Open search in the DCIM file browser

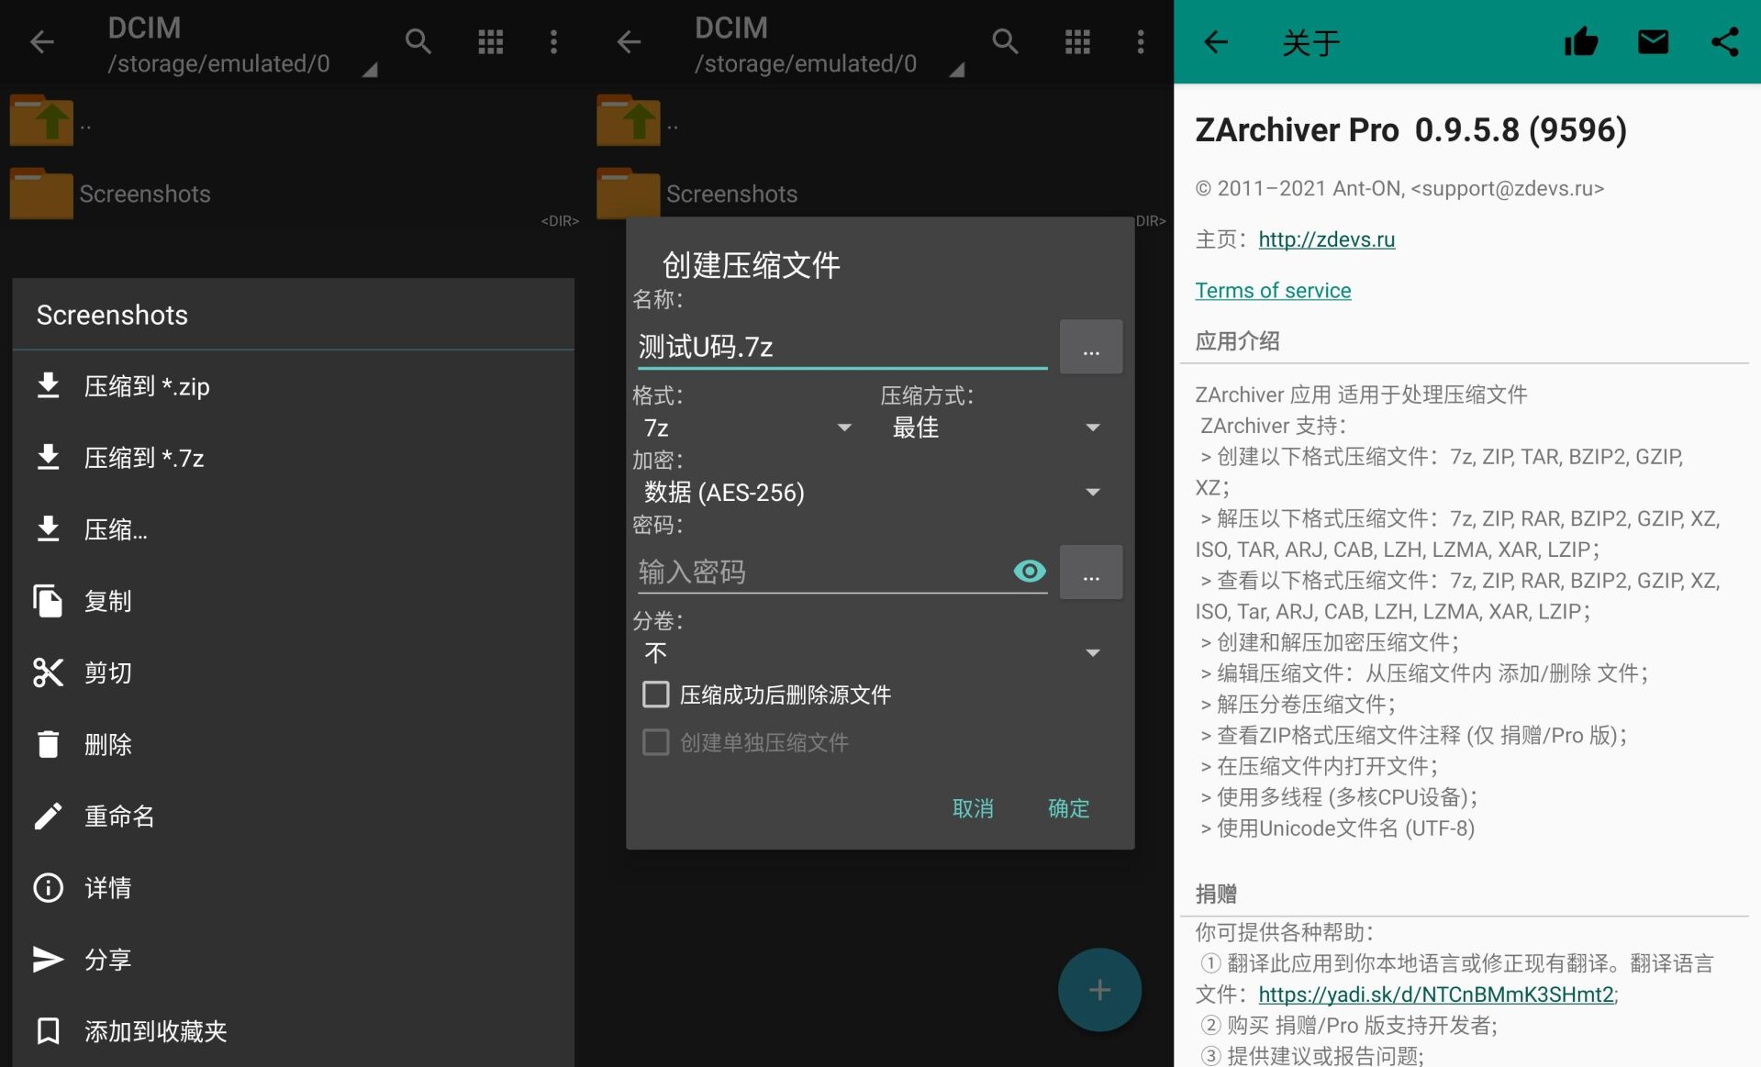(x=418, y=41)
